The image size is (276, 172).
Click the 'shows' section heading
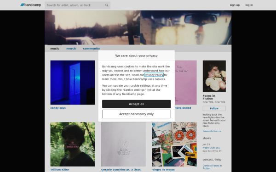pyautogui.click(x=207, y=139)
